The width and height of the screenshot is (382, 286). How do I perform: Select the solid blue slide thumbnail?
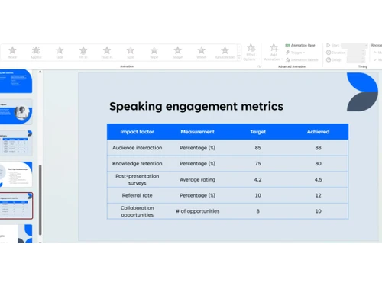(x=16, y=81)
